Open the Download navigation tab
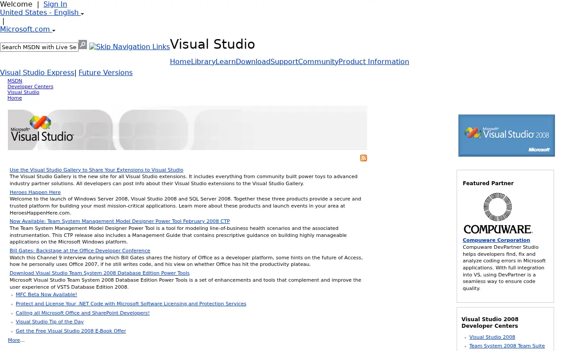Viewport: 562px width, 351px height. pos(253,62)
